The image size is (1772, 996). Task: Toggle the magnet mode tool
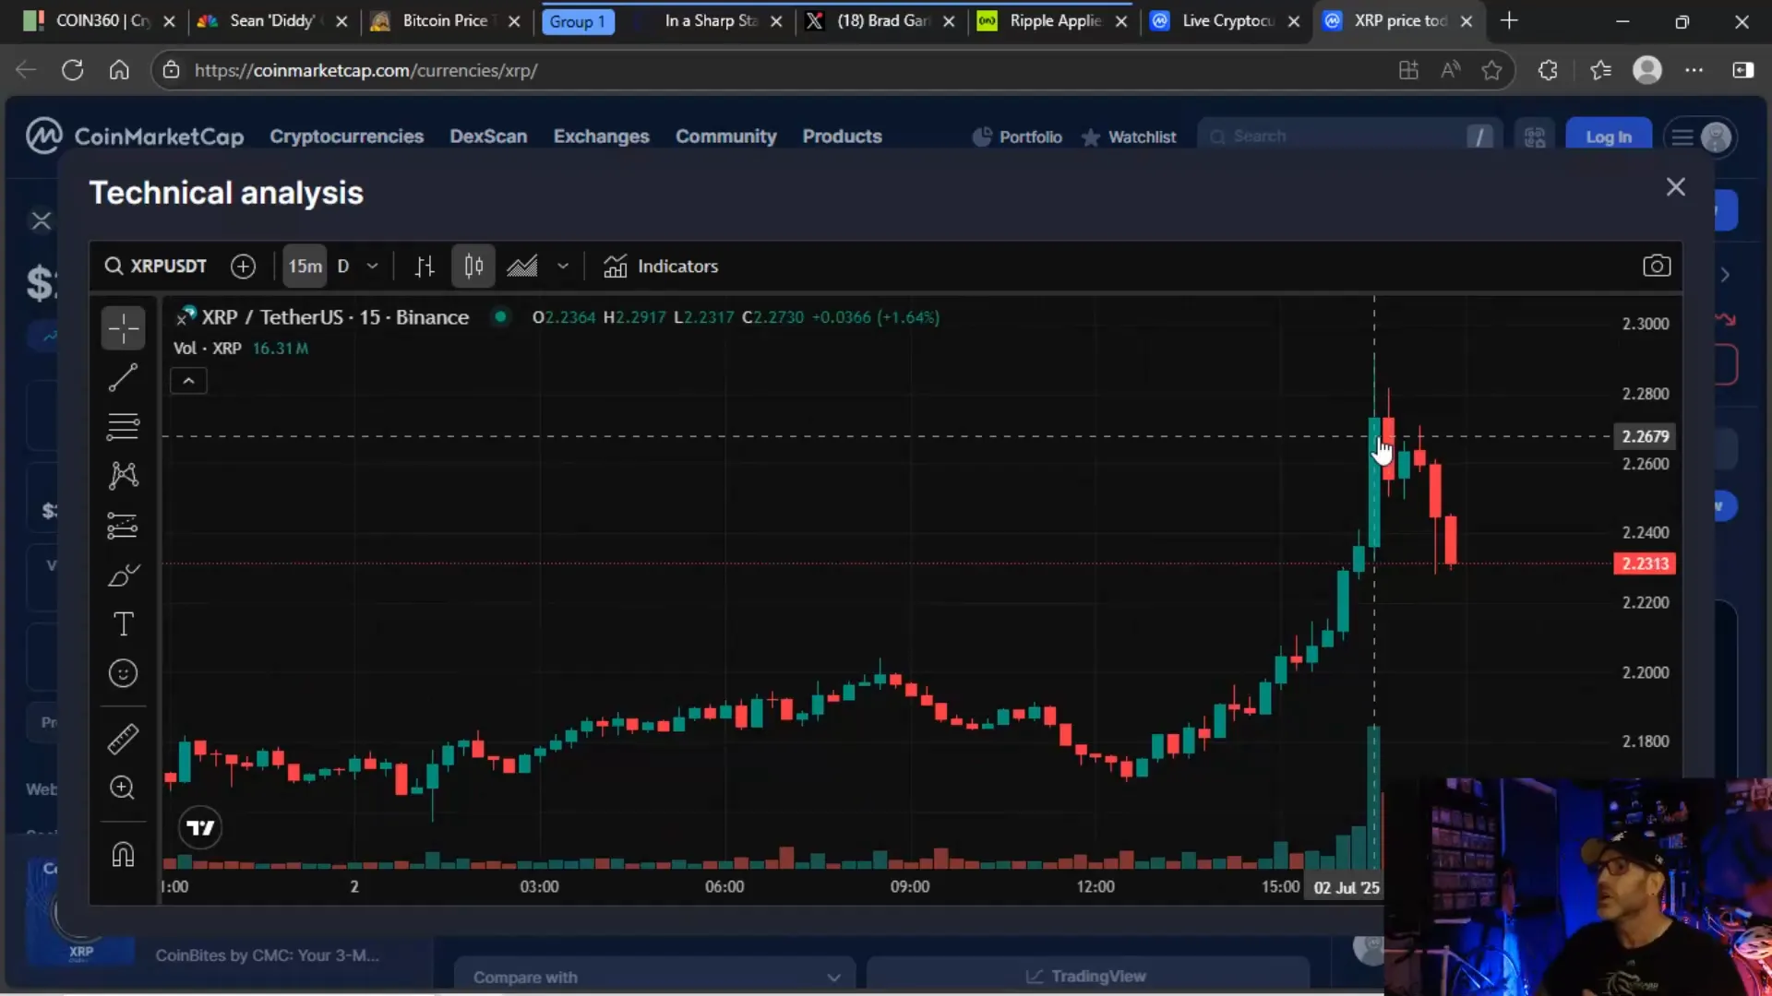(123, 854)
